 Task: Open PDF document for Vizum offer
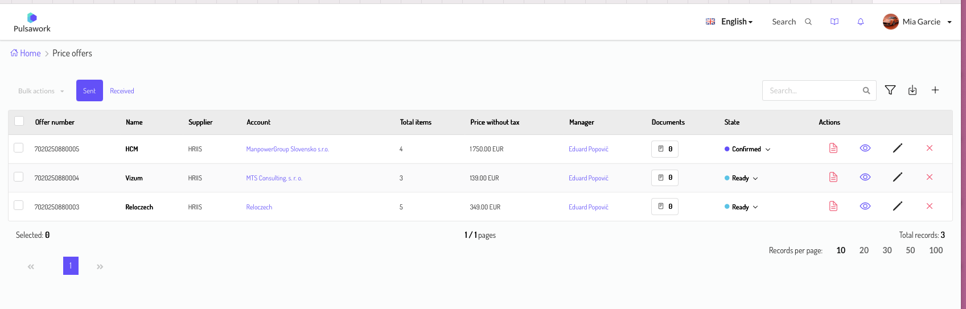point(833,177)
